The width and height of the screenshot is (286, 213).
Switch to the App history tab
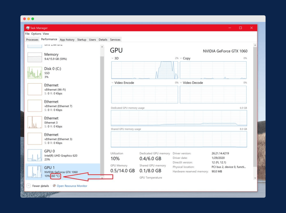[67, 39]
